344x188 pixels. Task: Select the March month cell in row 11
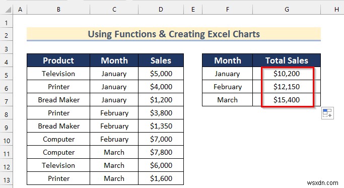click(x=114, y=152)
